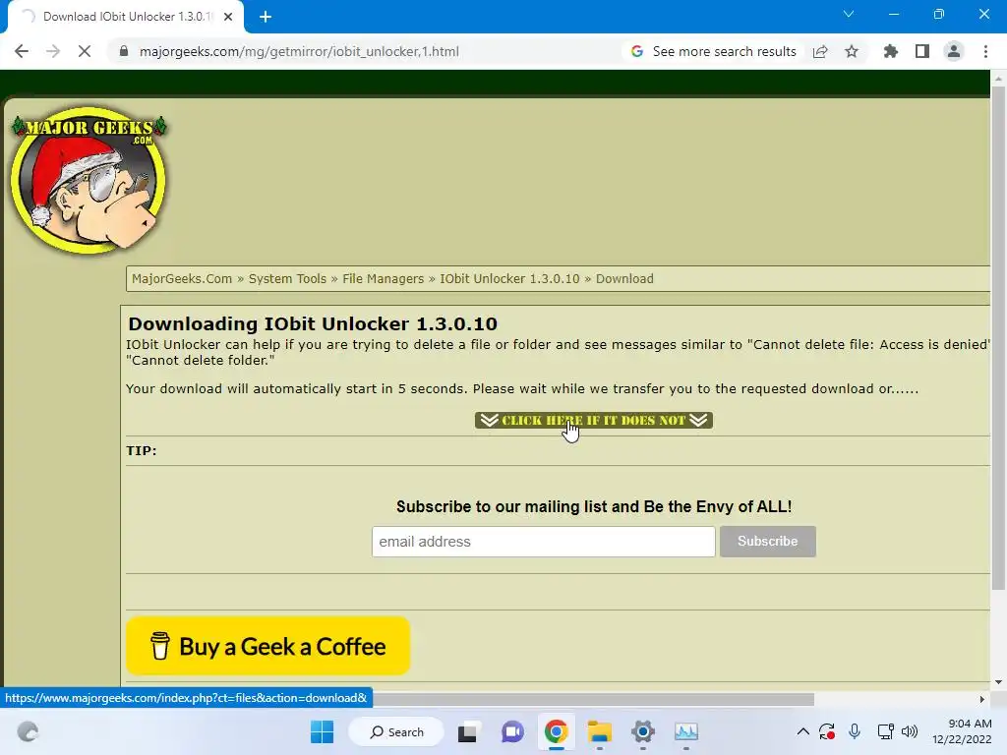Click the horizontal scrollbar thumb

click(x=593, y=699)
